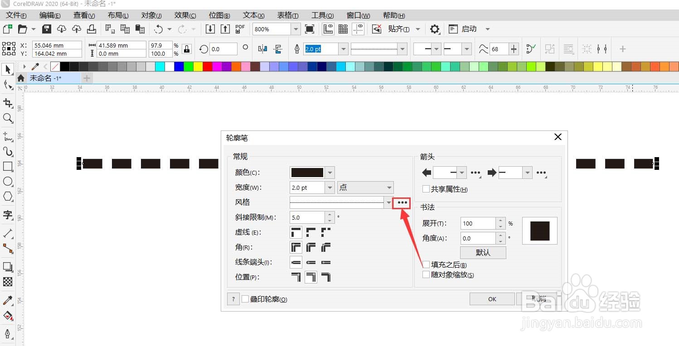Screen dimensions: 679x346
Task: Select the Rectangle tool
Action: click(8, 166)
